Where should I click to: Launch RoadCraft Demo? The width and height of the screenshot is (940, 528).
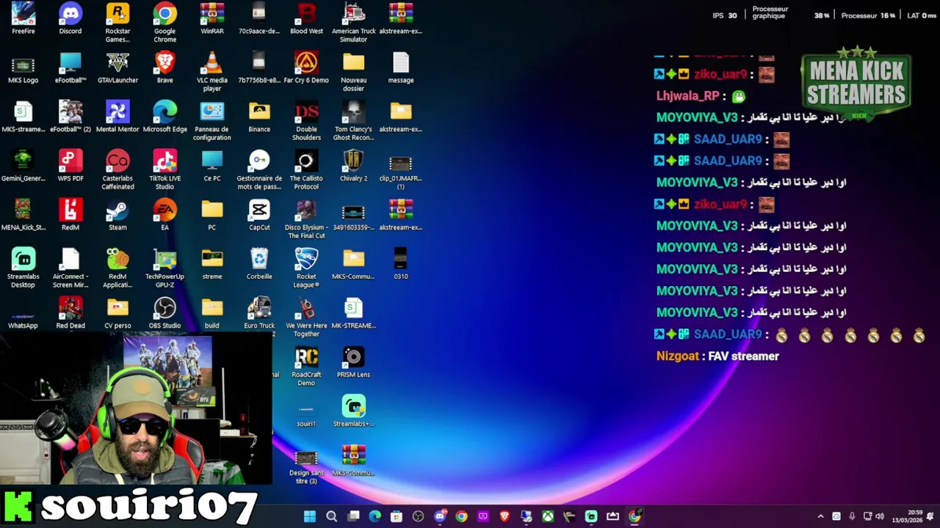(x=306, y=366)
